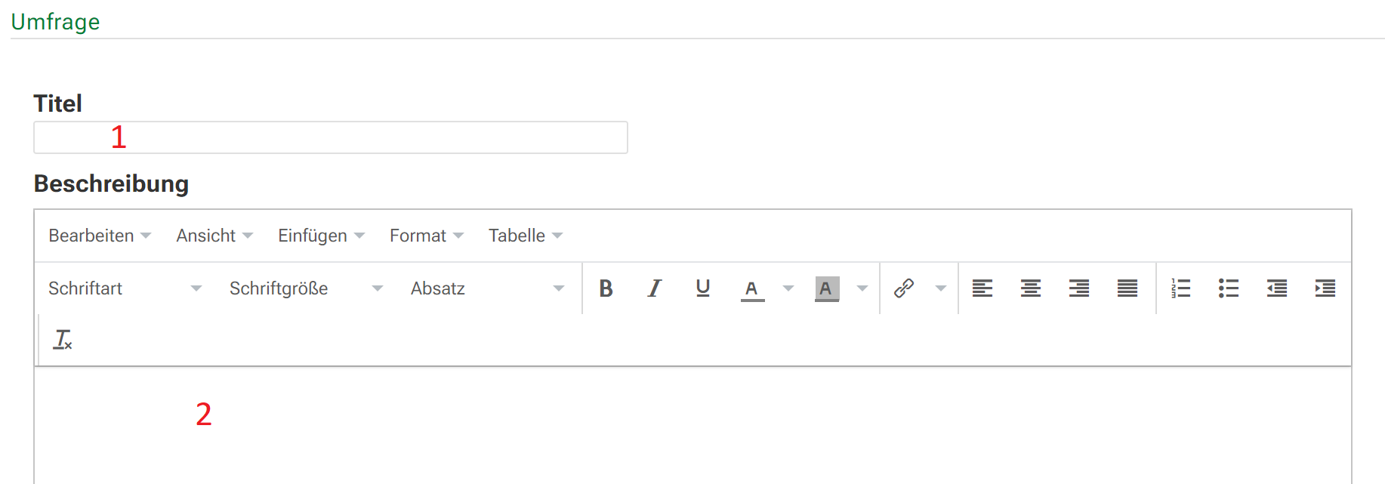Apply underline formatting
Screen dimensions: 1385x484
tap(702, 288)
